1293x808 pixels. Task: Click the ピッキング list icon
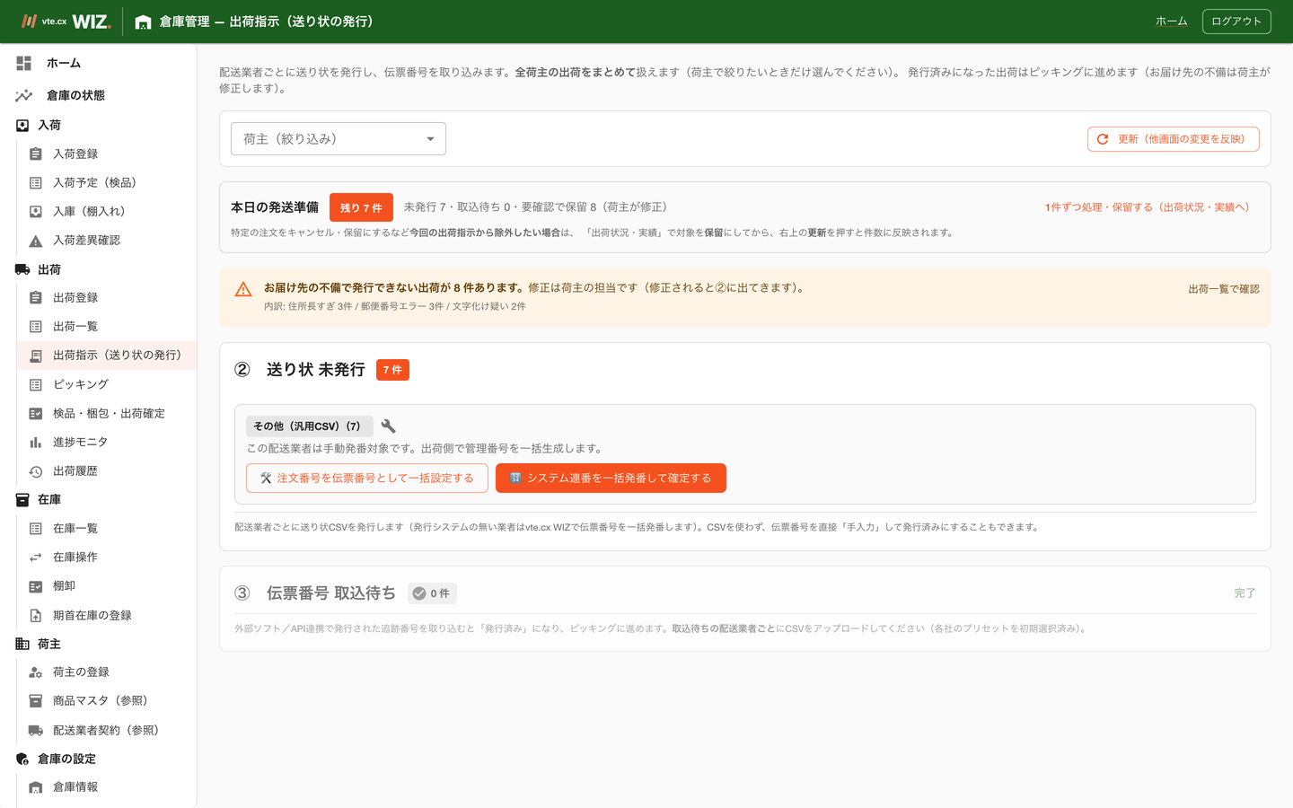coord(36,384)
